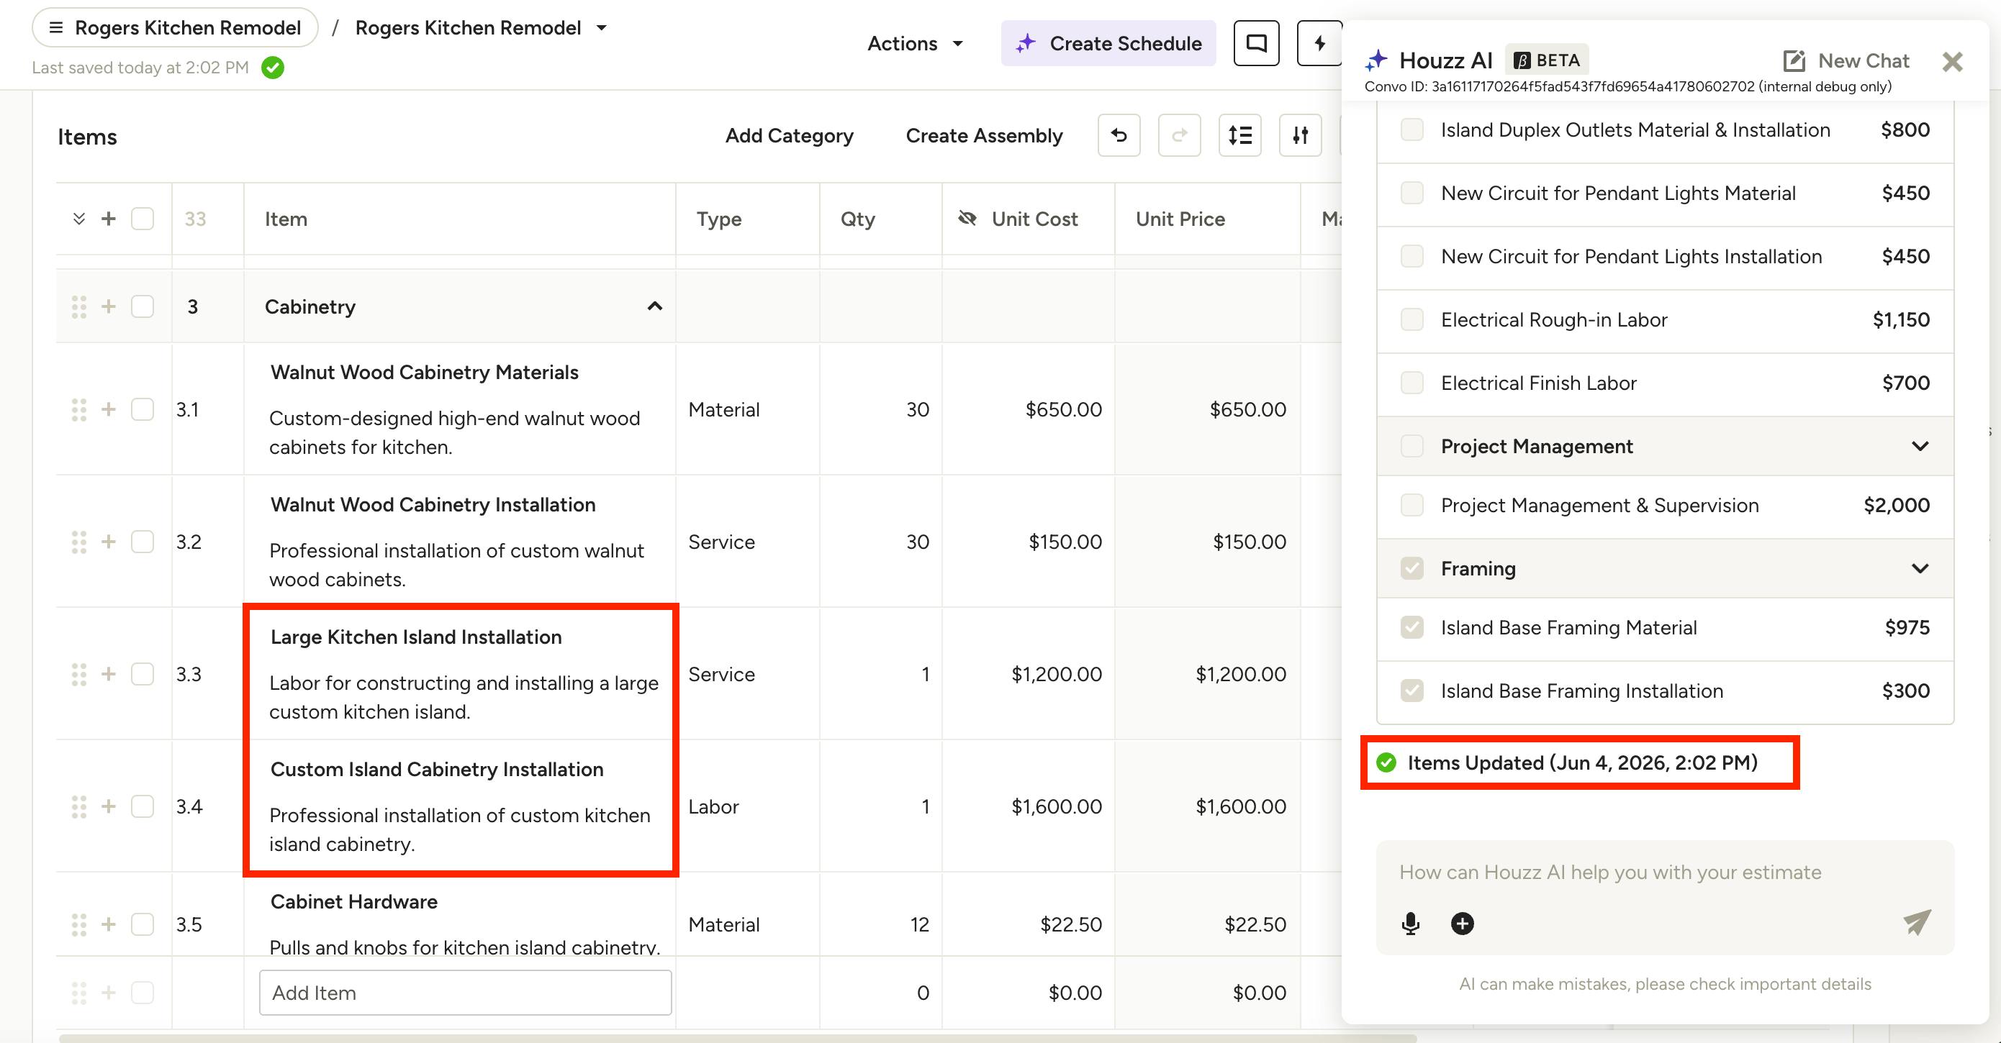This screenshot has width=2001, height=1043.
Task: Insert item below row 3.5
Action: tap(109, 924)
